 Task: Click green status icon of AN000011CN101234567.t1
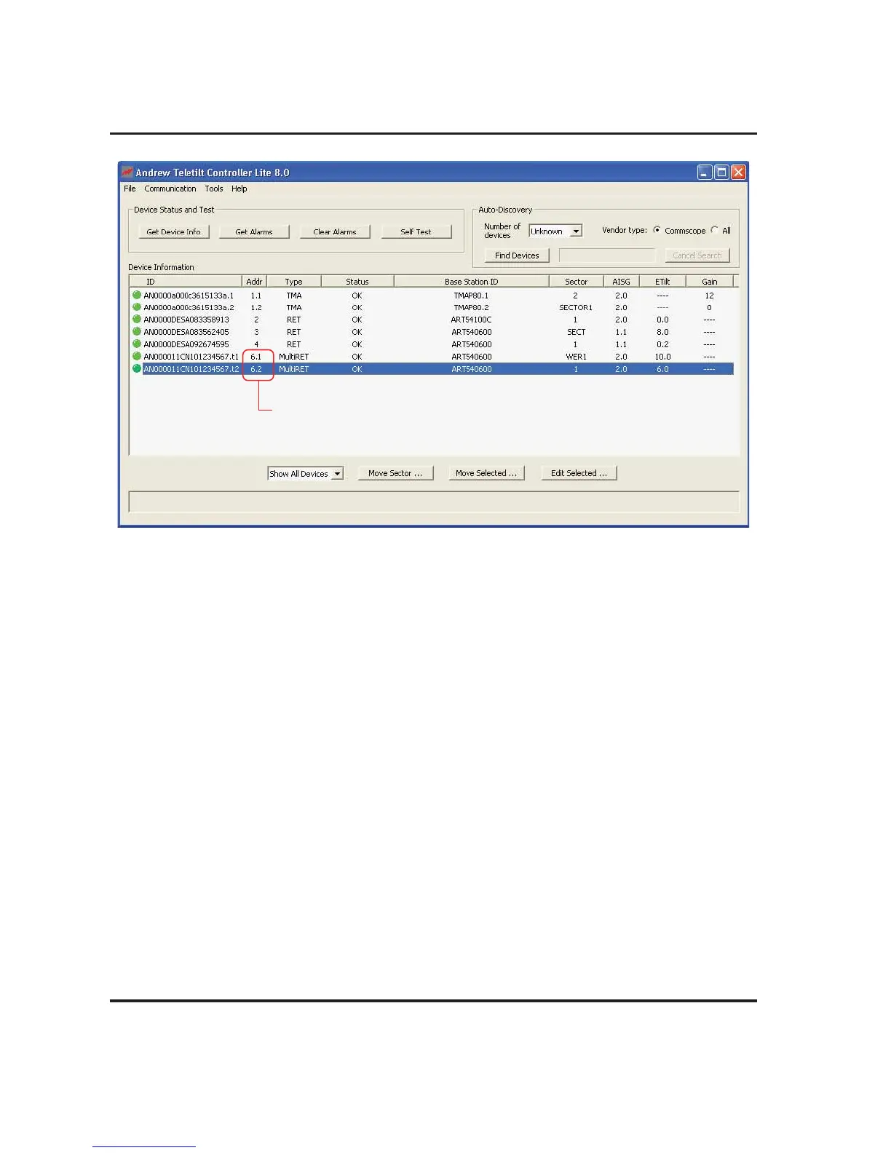(x=137, y=356)
